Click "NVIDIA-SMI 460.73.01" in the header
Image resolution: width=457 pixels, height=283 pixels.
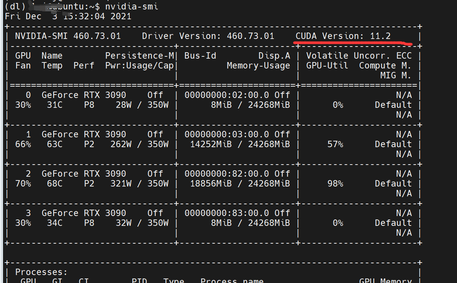(68, 36)
